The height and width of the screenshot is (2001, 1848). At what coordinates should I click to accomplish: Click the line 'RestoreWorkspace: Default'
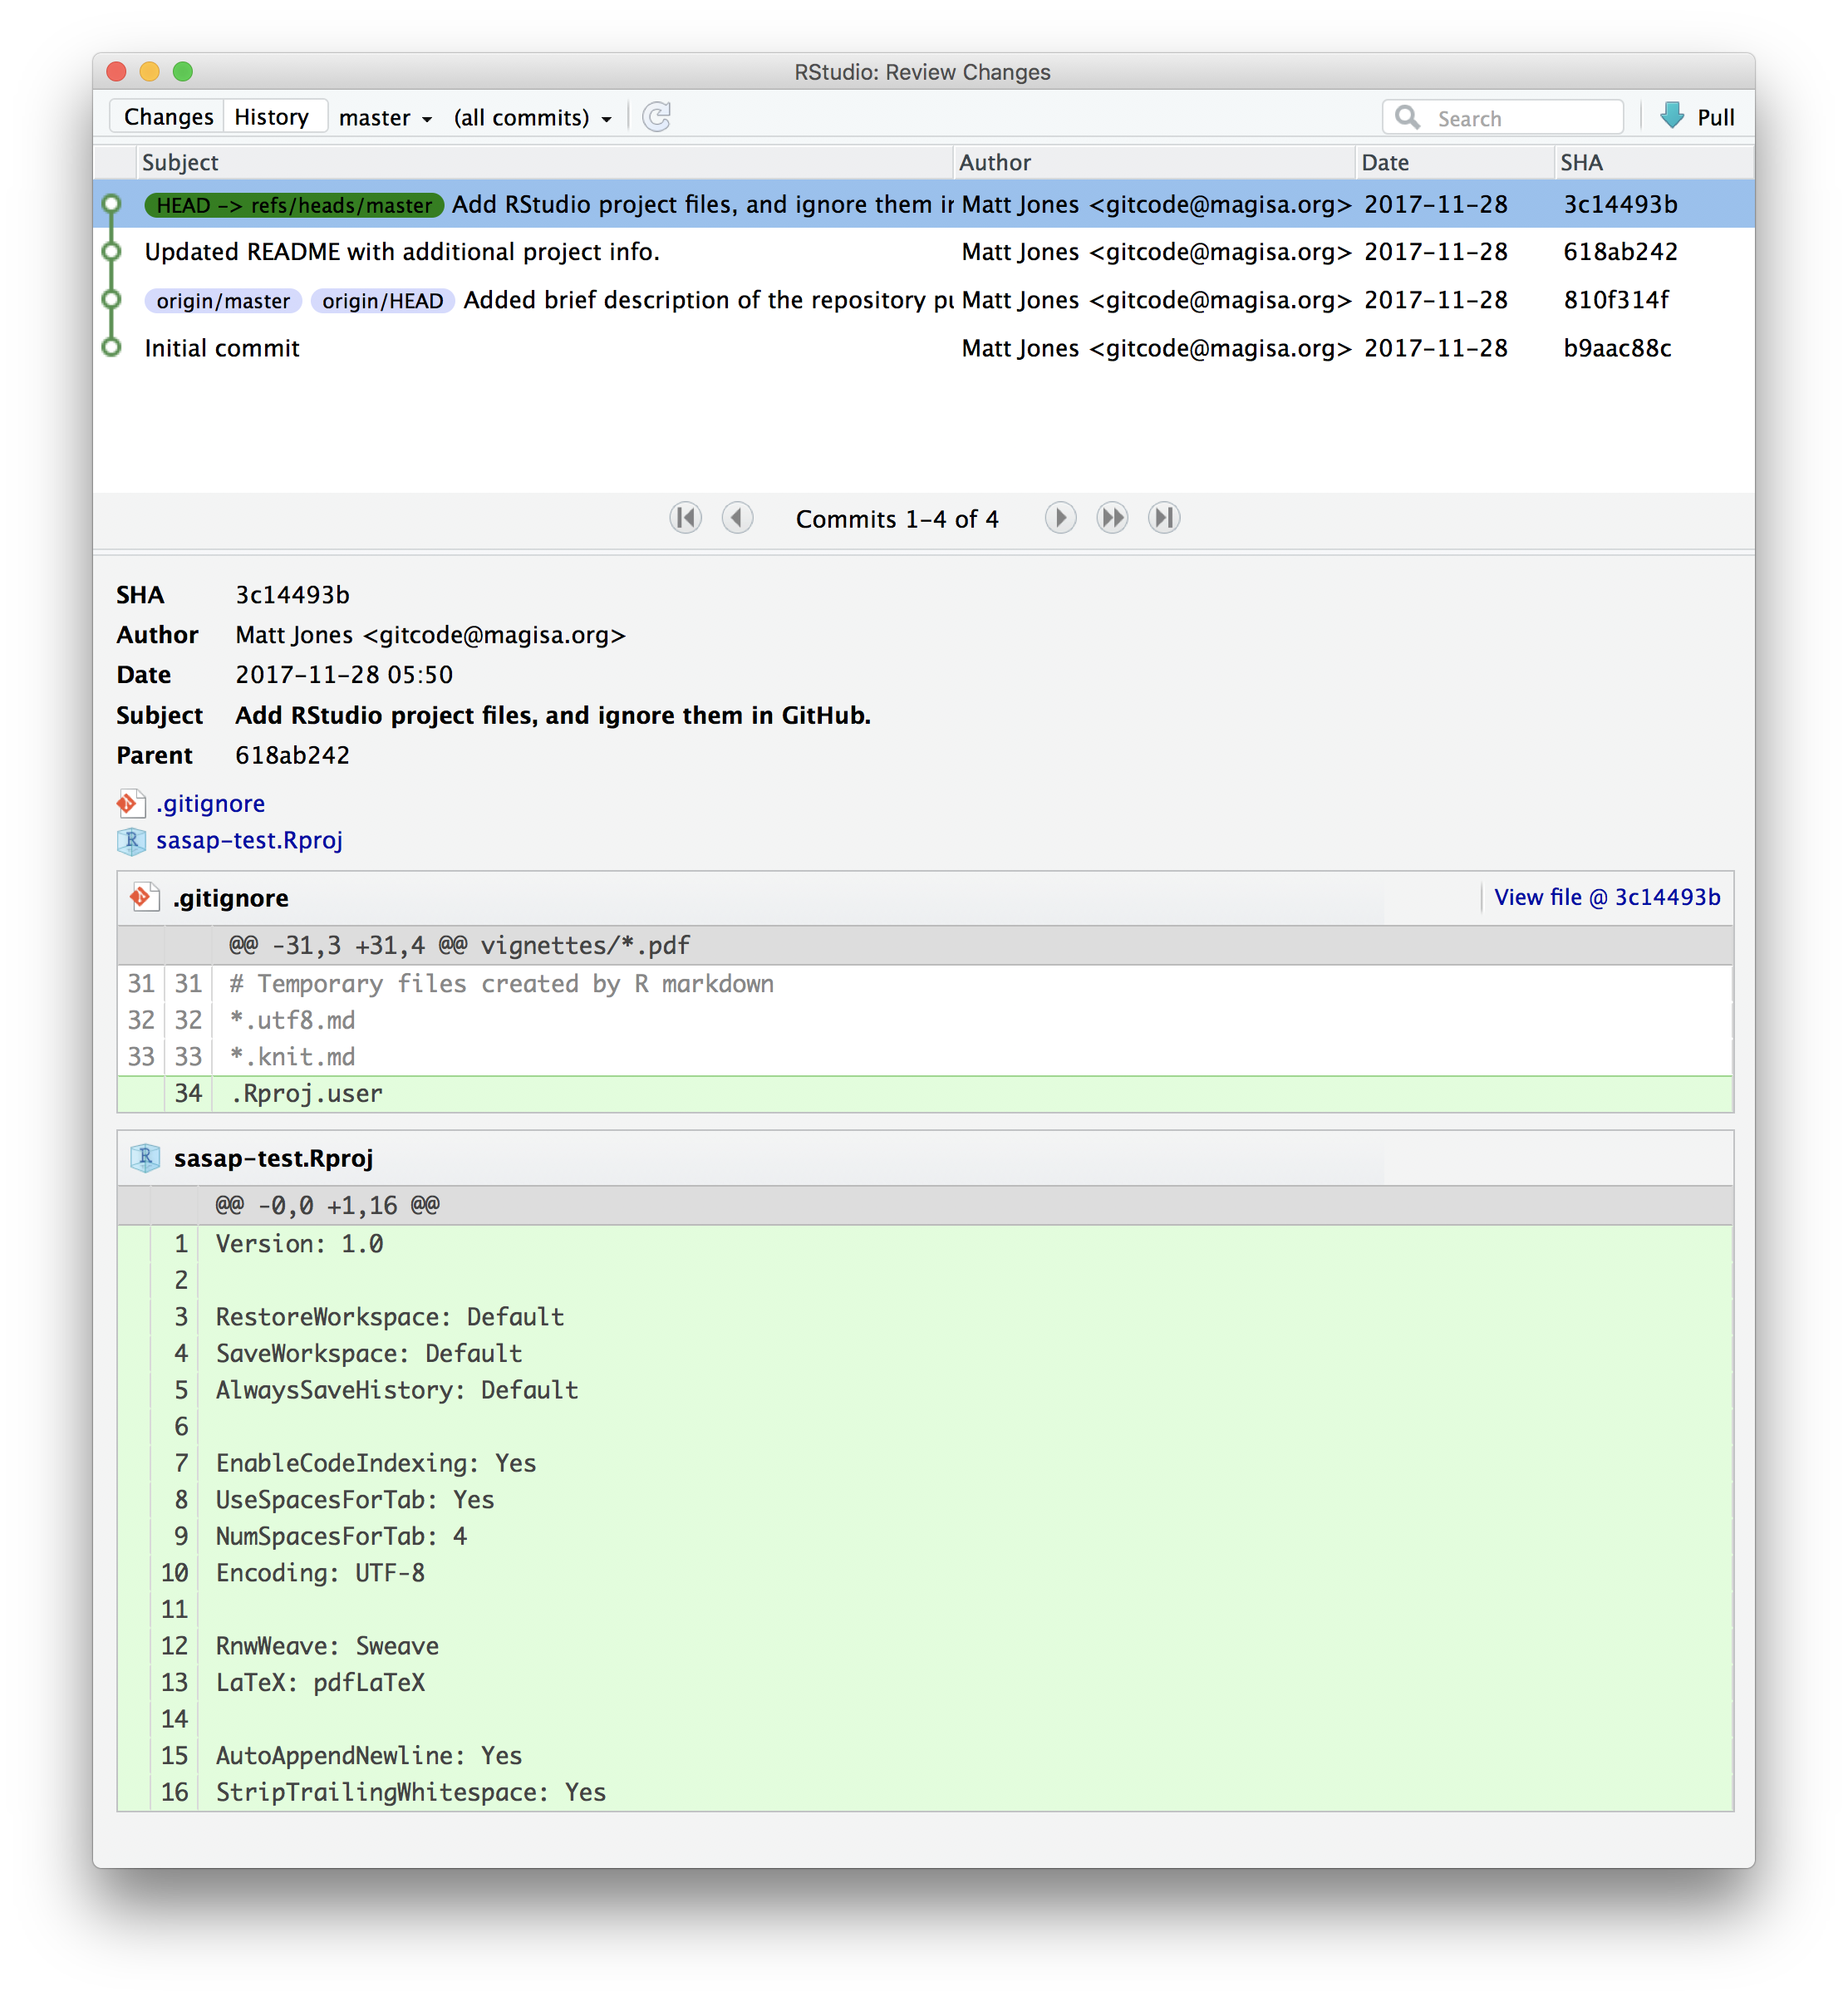pyautogui.click(x=925, y=1317)
